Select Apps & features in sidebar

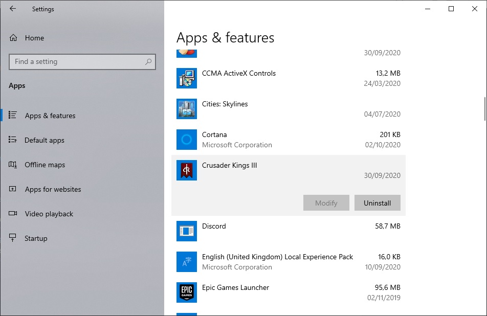click(x=50, y=116)
